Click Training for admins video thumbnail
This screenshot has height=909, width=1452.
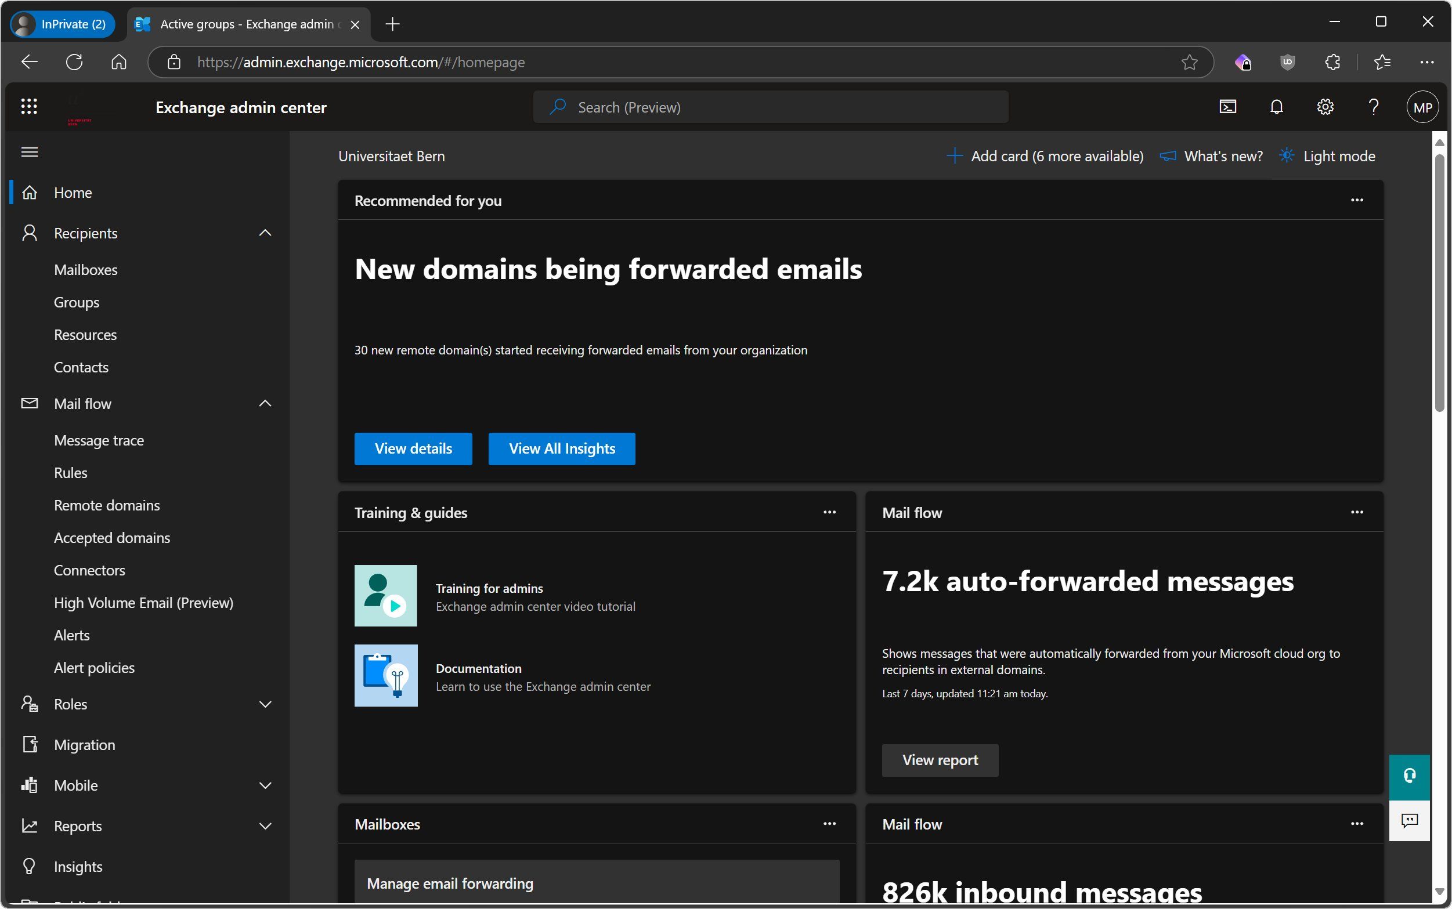click(x=385, y=596)
